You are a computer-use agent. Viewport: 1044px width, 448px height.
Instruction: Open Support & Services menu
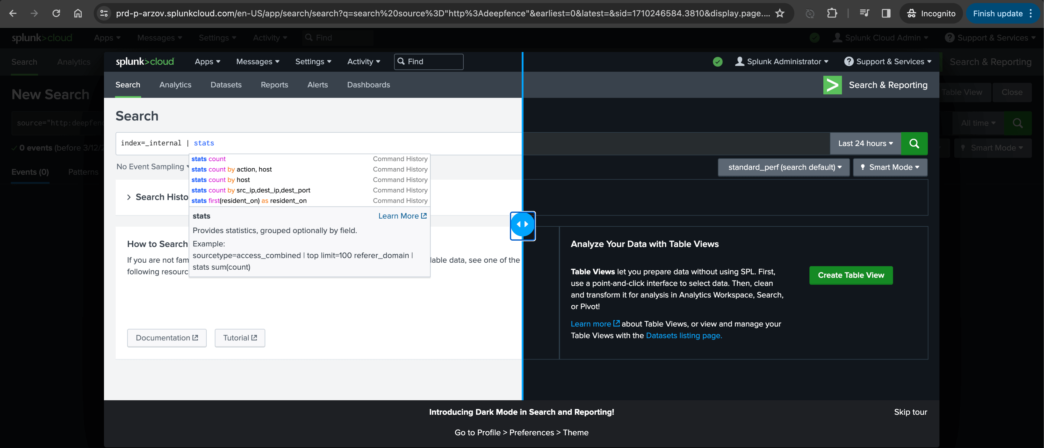pos(887,62)
